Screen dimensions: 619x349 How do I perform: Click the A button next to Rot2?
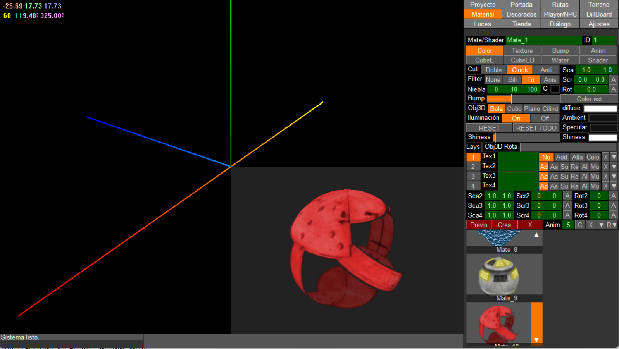613,196
